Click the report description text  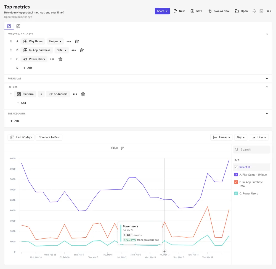tap(34, 13)
